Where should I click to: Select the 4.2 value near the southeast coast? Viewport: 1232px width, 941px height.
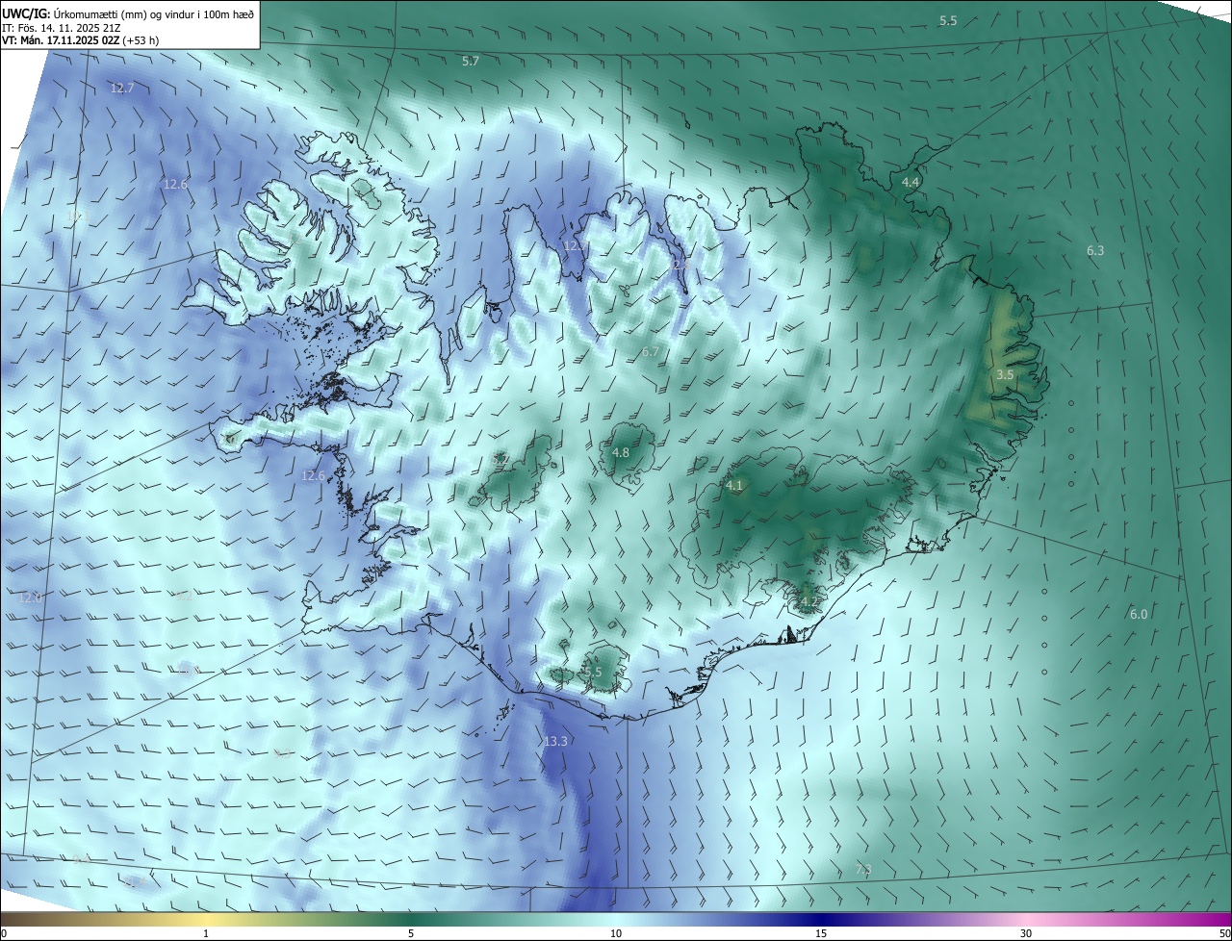[x=810, y=602]
